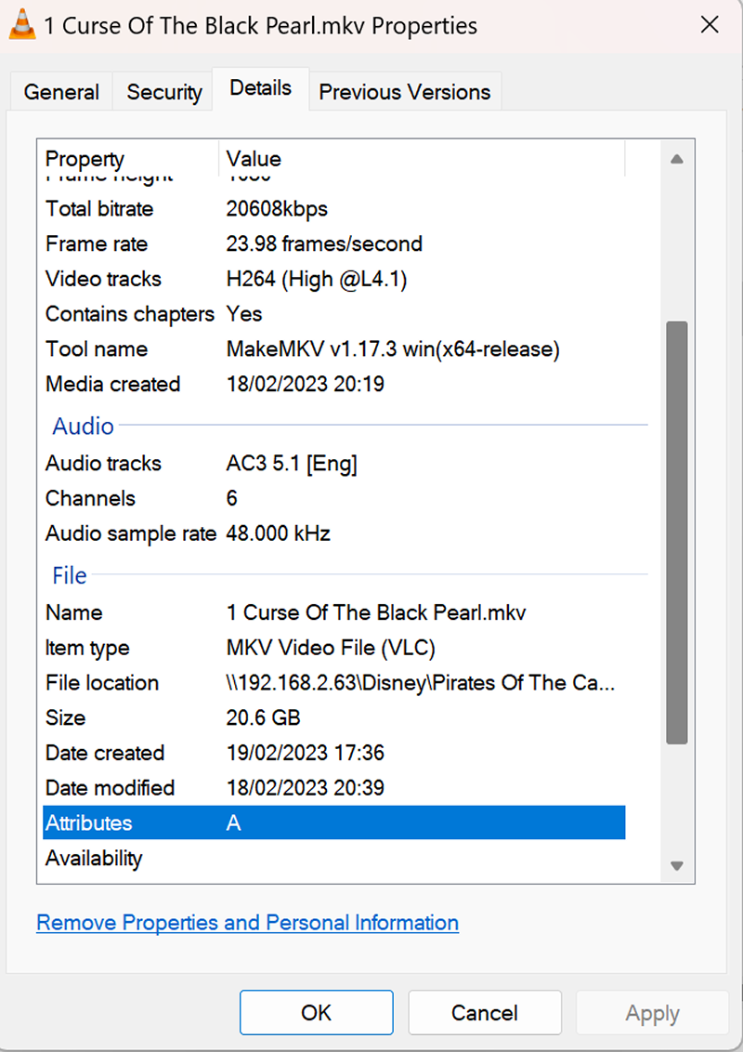Click the Audio section heading
This screenshot has width=743, height=1052.
click(84, 426)
